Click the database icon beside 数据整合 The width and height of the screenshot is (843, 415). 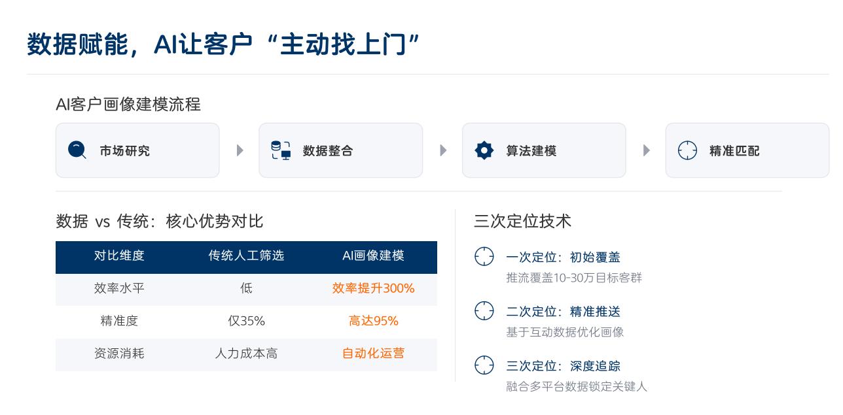(281, 150)
